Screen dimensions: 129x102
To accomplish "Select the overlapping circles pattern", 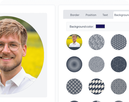I will tap(74, 86).
